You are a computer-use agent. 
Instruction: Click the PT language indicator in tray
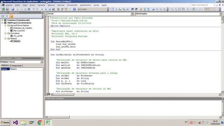point(186,122)
